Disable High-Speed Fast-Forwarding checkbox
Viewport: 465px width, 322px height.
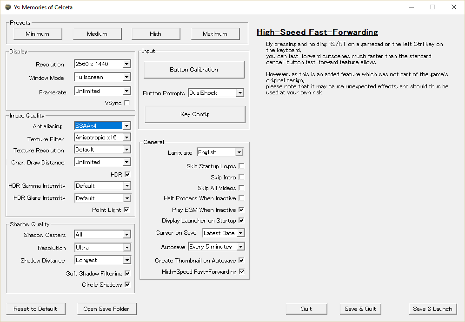[x=242, y=271]
